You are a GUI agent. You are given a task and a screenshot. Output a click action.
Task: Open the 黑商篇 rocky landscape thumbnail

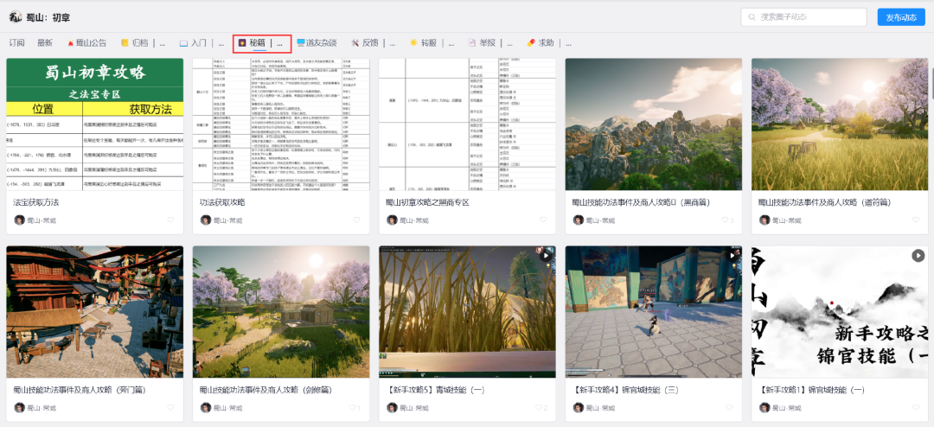(654, 124)
